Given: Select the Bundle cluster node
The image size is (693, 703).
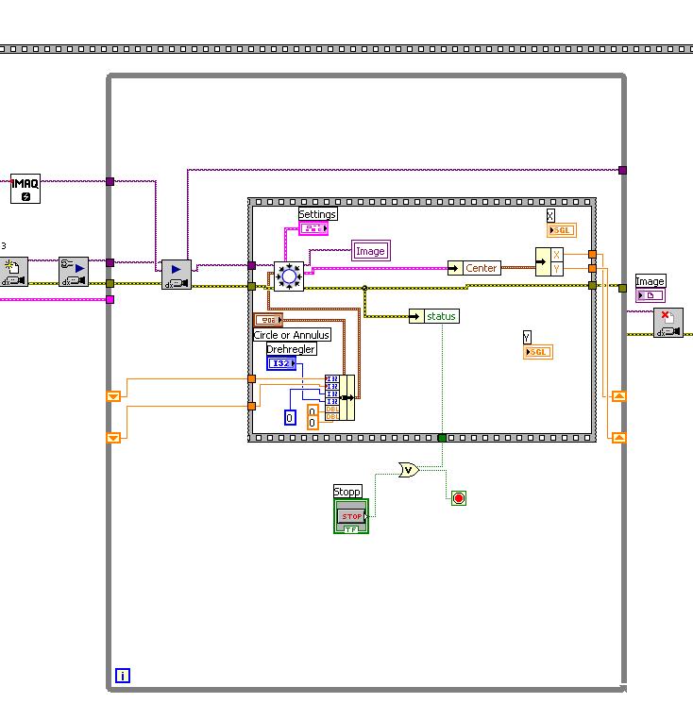Looking at the screenshot, I should tap(340, 397).
